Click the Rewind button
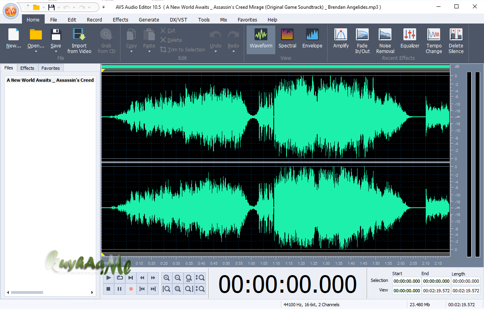484x311 pixels. click(142, 278)
